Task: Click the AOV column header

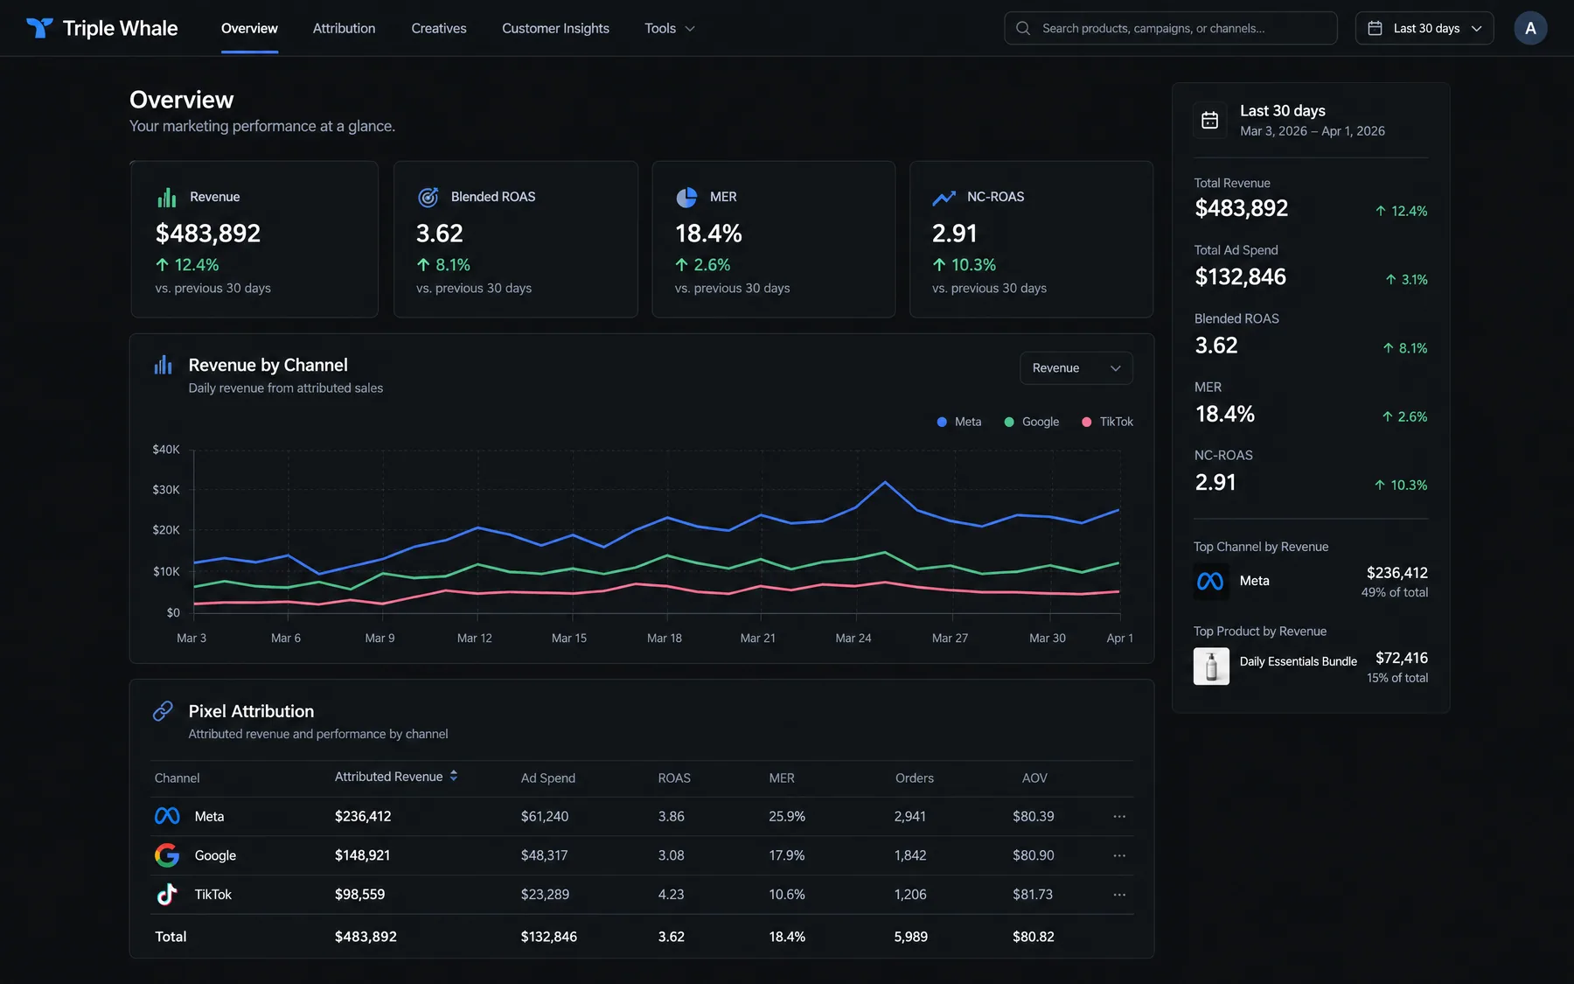Action: 1034,778
